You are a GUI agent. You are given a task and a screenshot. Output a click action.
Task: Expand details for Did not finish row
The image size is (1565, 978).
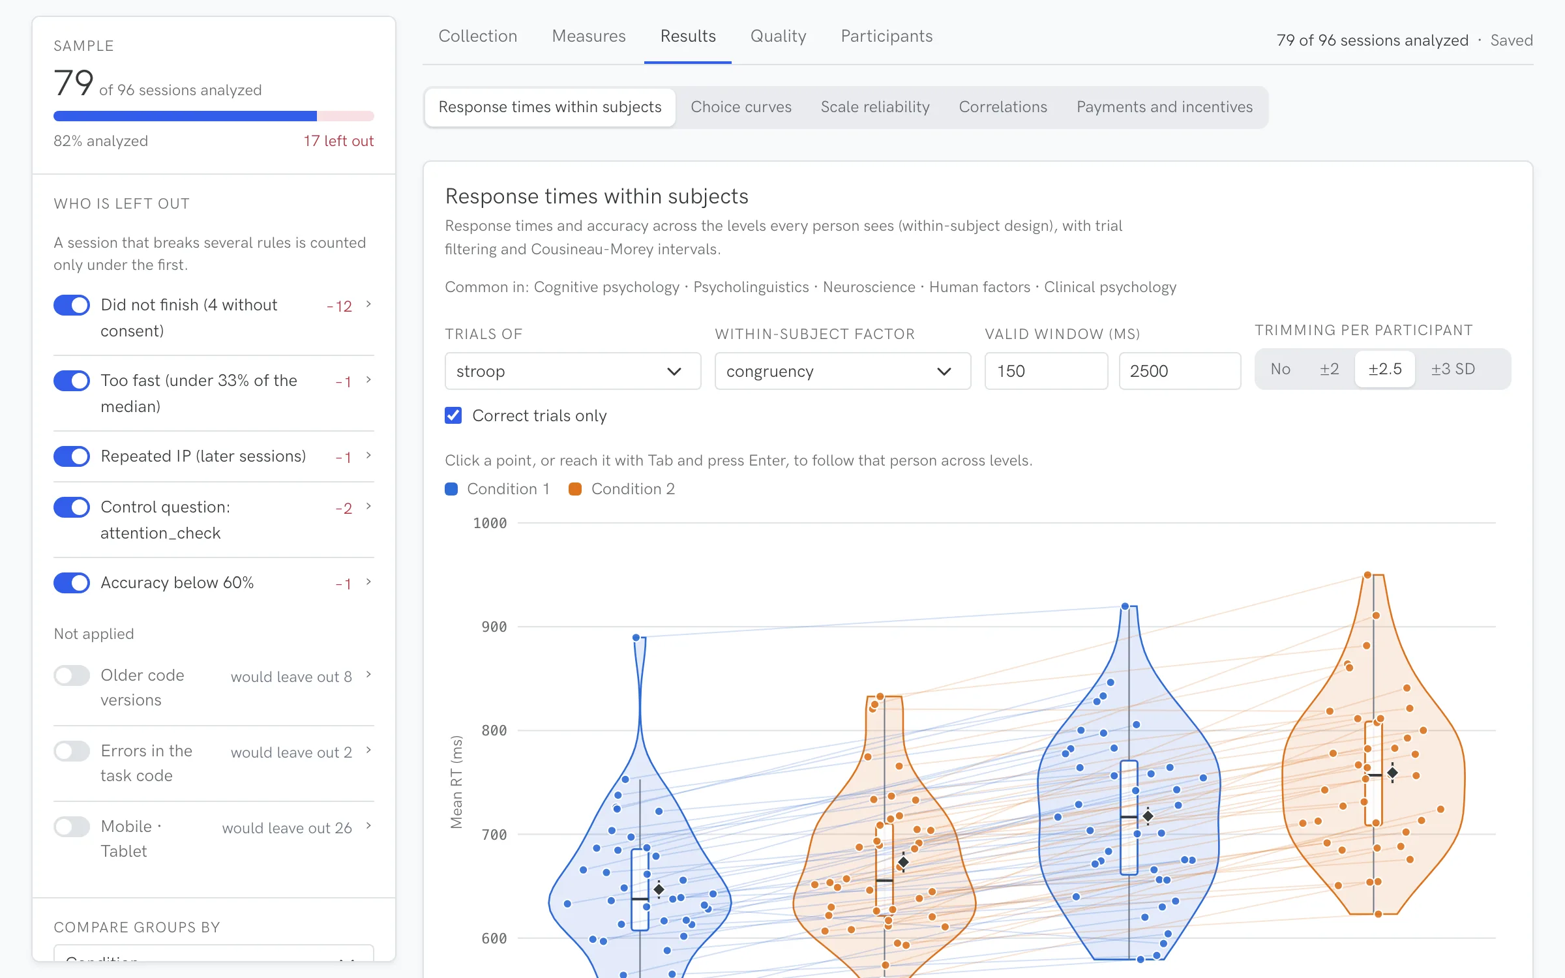point(368,304)
